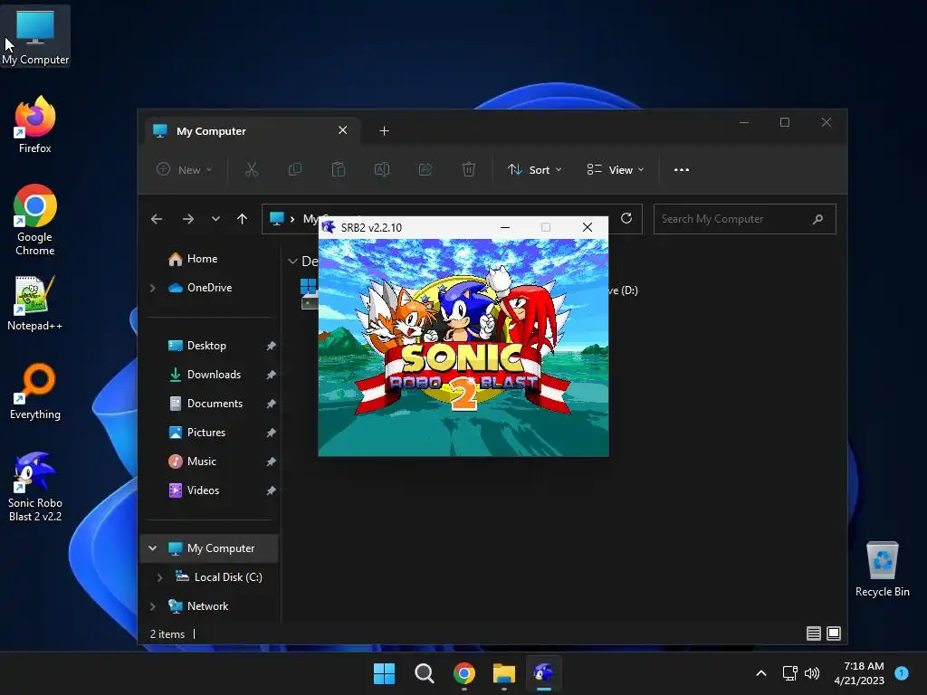Screen dimensions: 927x695
Task: Go up one folder level arrow
Action: coord(242,219)
